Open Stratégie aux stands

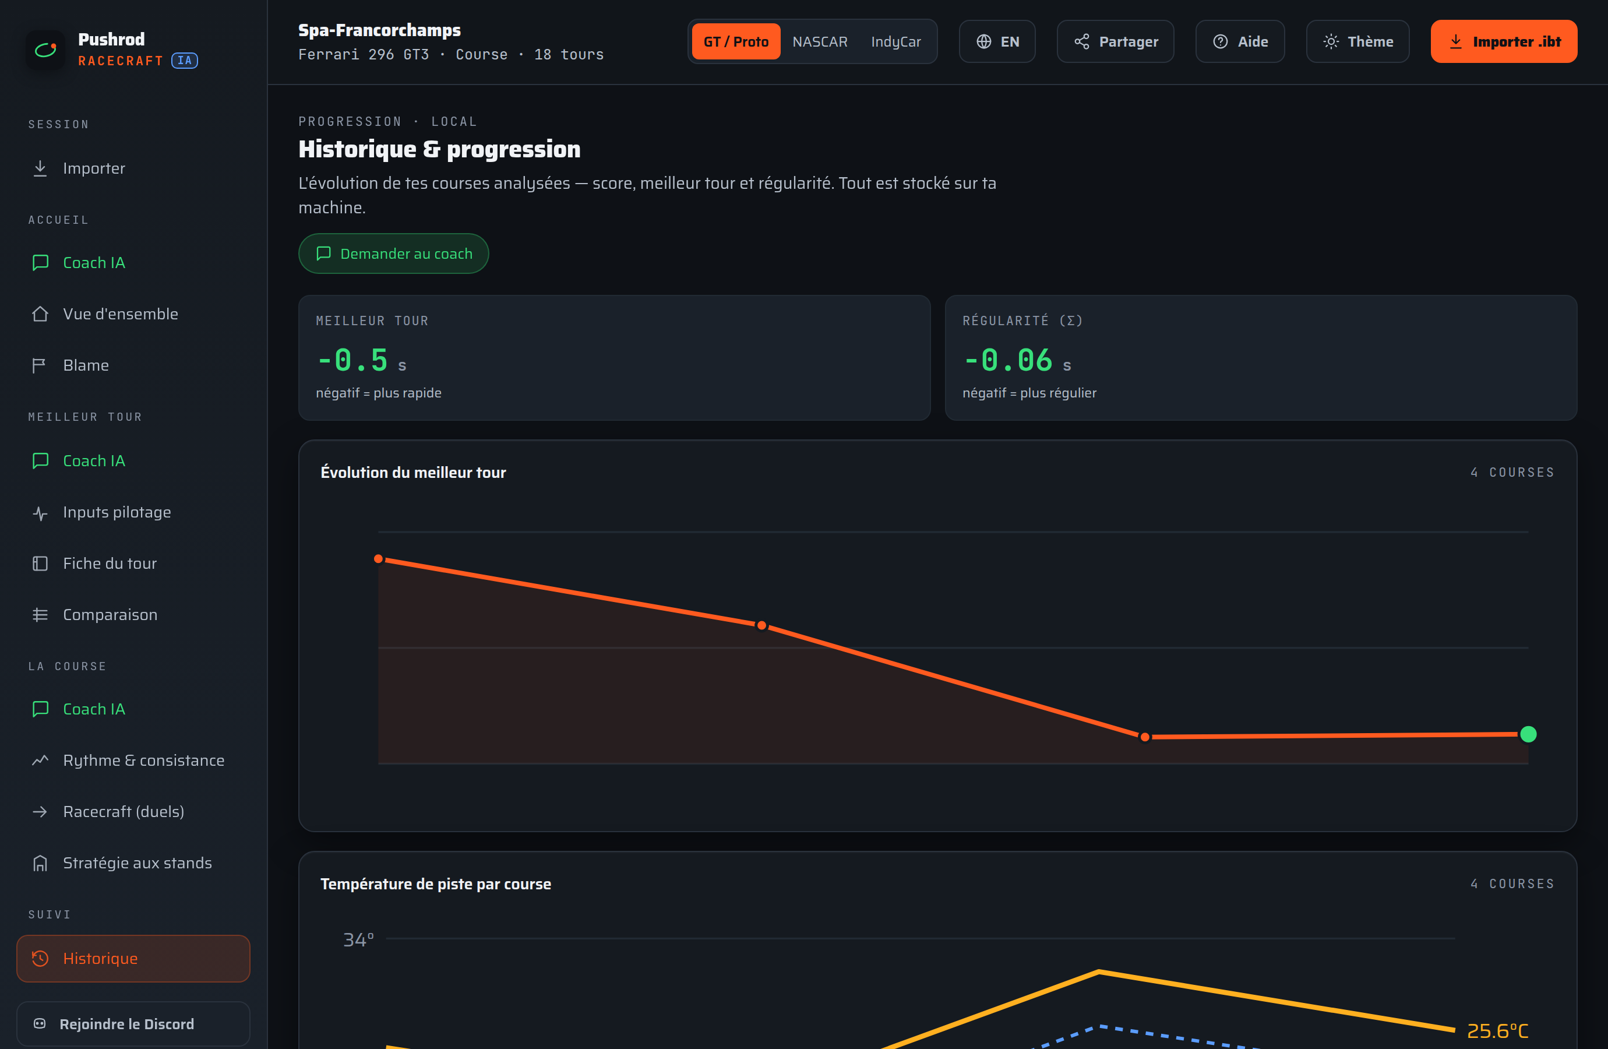click(133, 863)
